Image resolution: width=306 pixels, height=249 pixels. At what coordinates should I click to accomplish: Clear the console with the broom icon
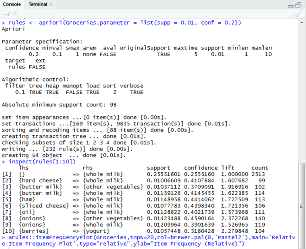pyautogui.click(x=297, y=14)
